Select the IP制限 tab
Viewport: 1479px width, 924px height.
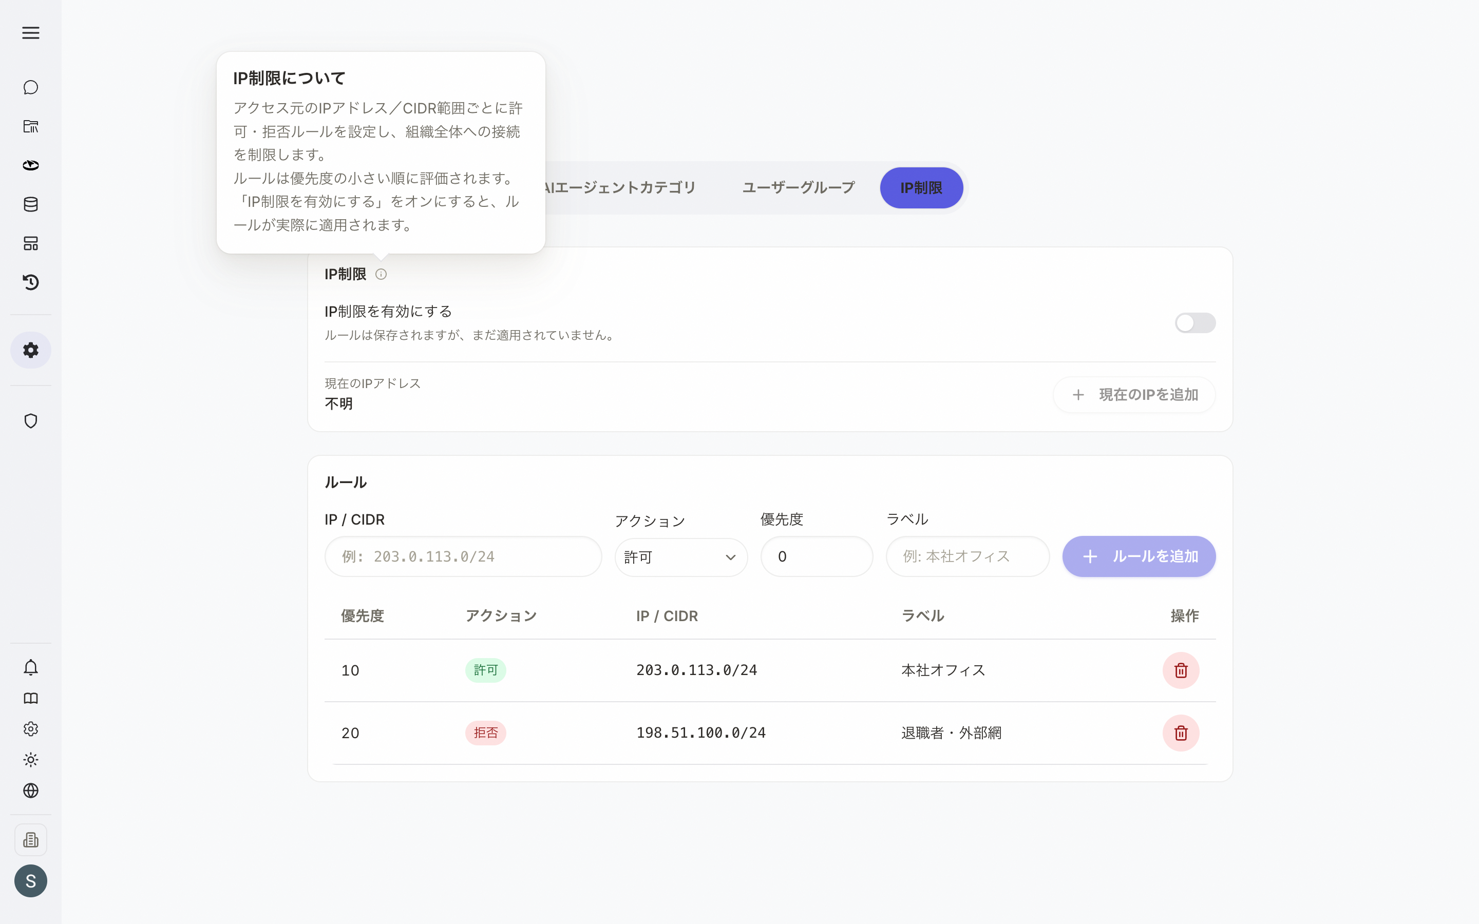tap(921, 187)
